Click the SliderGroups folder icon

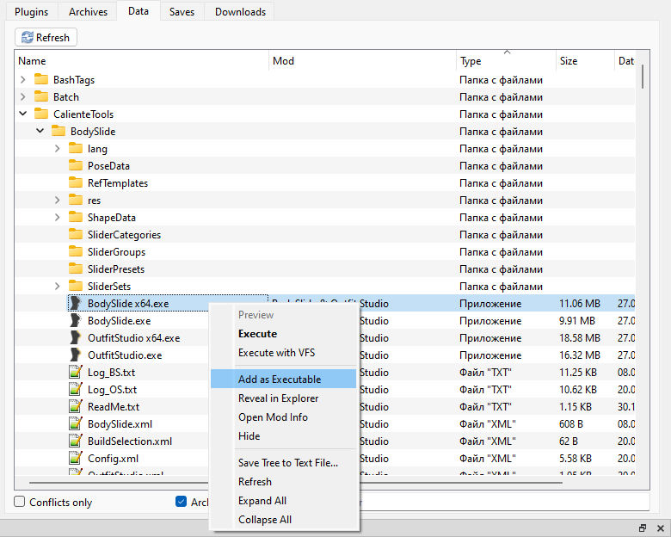coord(76,252)
